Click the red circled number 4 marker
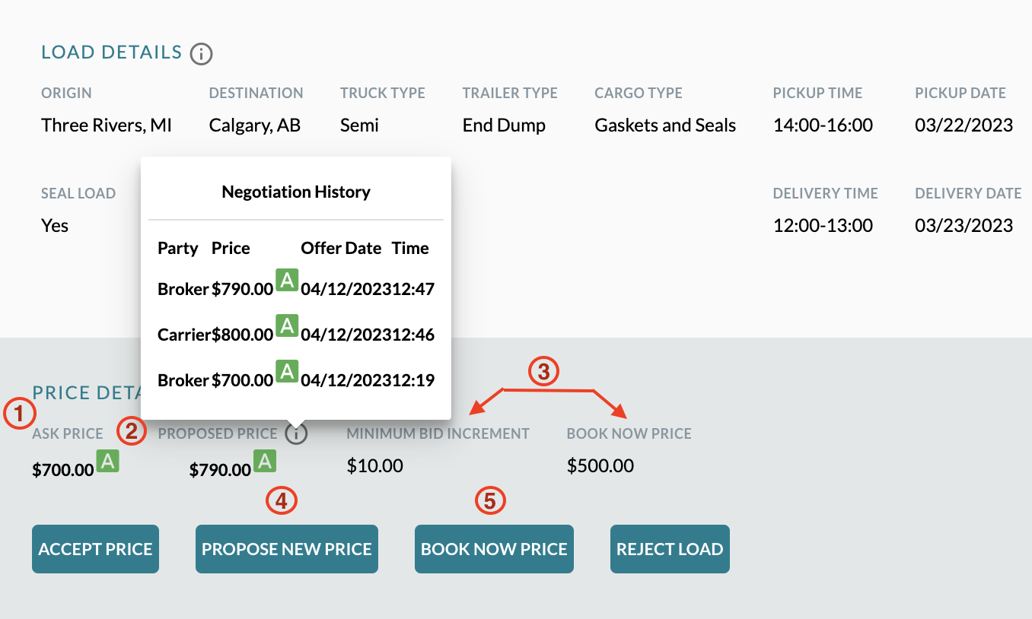 281,500
